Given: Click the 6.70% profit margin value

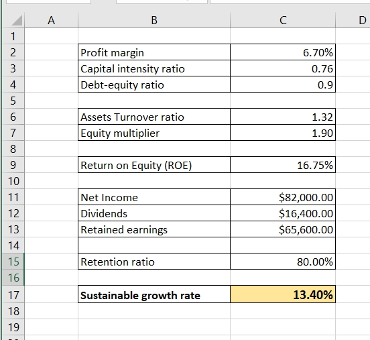Looking at the screenshot, I should tap(283, 52).
